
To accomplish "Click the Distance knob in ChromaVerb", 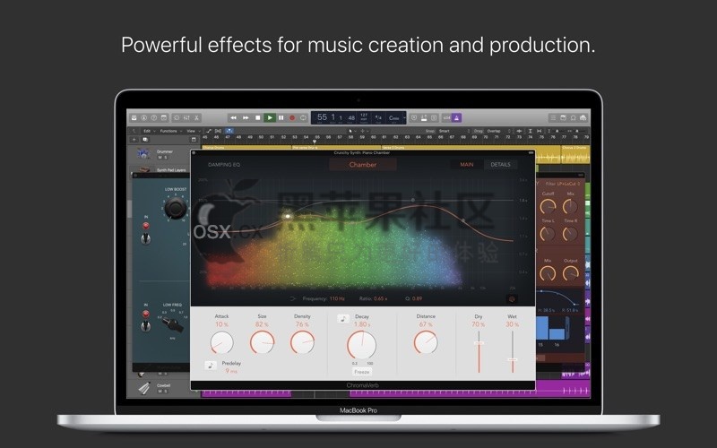I will pos(426,342).
